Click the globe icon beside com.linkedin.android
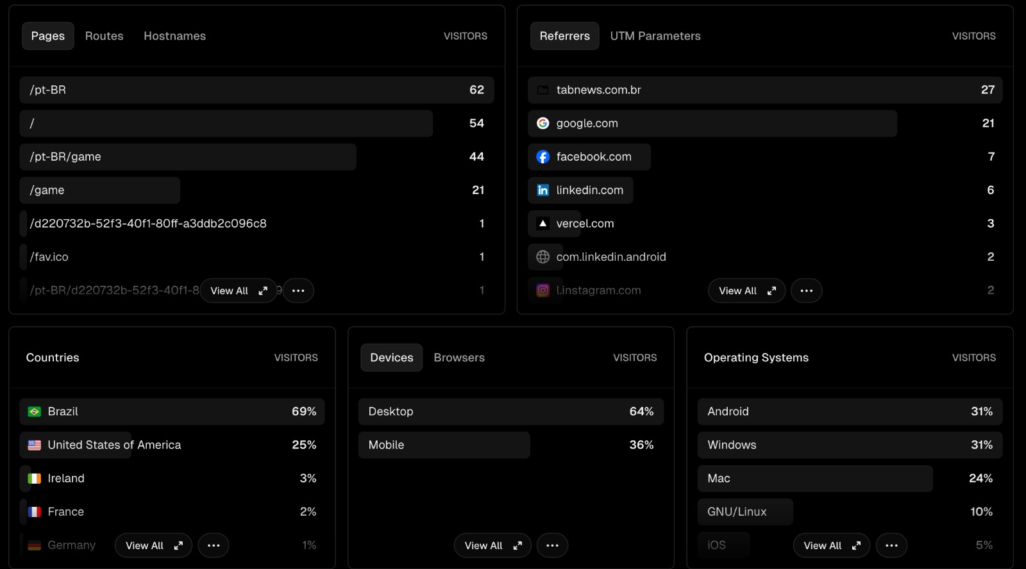Screen dimensions: 1026x569 [x=542, y=257]
